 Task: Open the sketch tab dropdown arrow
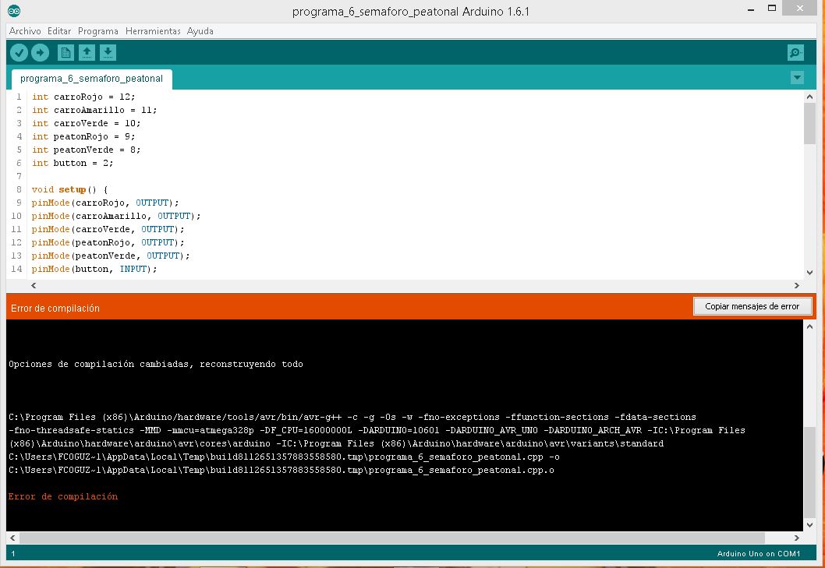796,78
